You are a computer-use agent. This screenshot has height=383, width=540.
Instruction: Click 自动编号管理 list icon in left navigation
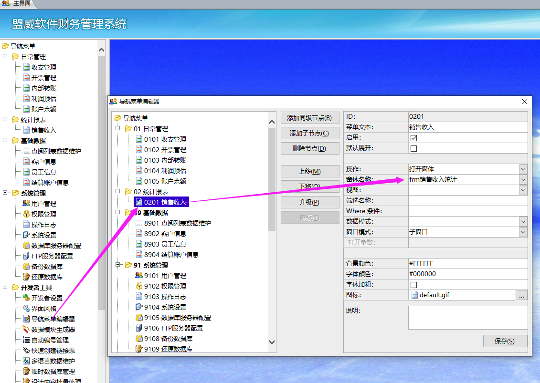pos(26,340)
